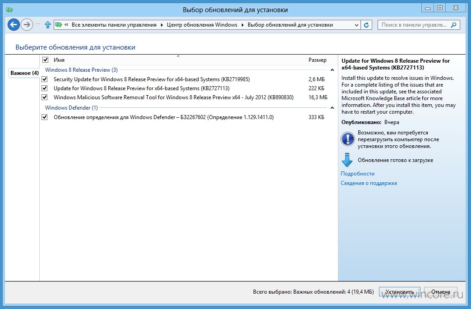471x309 pixels.
Task: Select the 'Windows 8 Release Preview (3)' group header
Action: 81,70
